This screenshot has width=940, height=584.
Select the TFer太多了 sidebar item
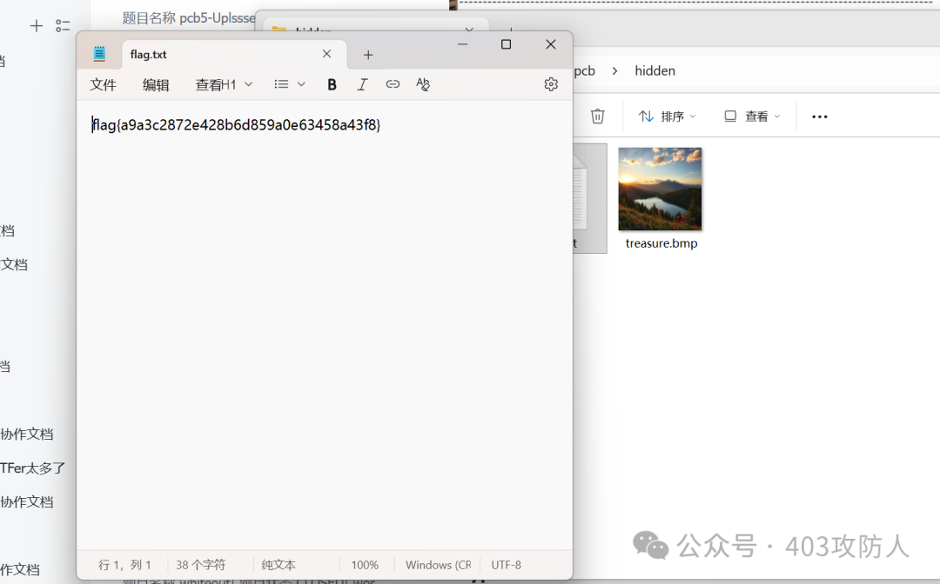click(x=33, y=468)
